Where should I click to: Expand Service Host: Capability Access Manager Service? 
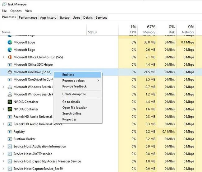click(x=3, y=161)
